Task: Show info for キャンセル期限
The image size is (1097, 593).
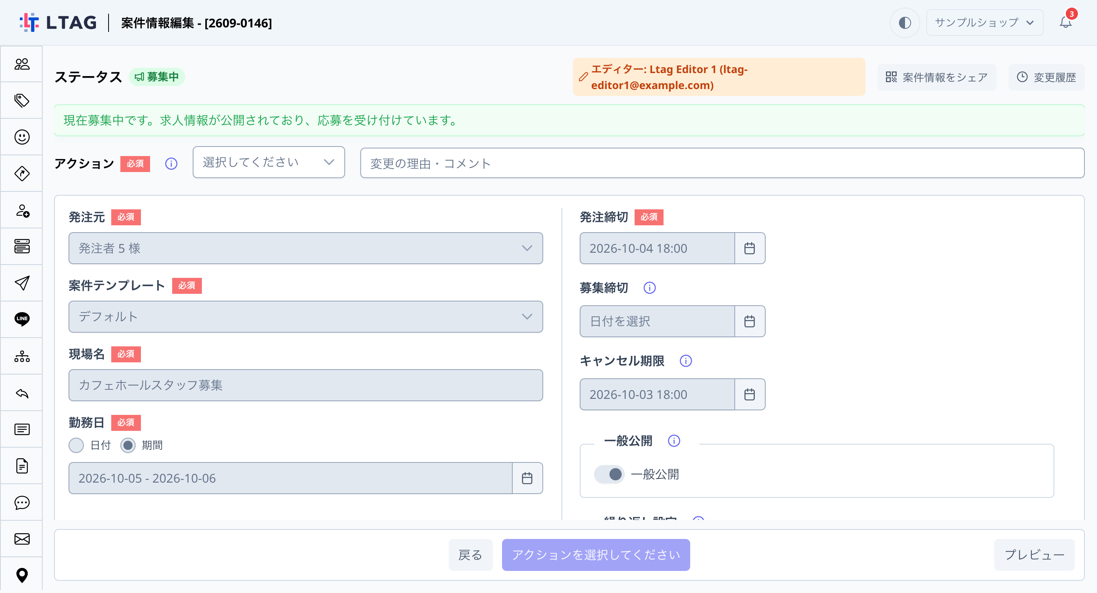Action: click(x=686, y=361)
